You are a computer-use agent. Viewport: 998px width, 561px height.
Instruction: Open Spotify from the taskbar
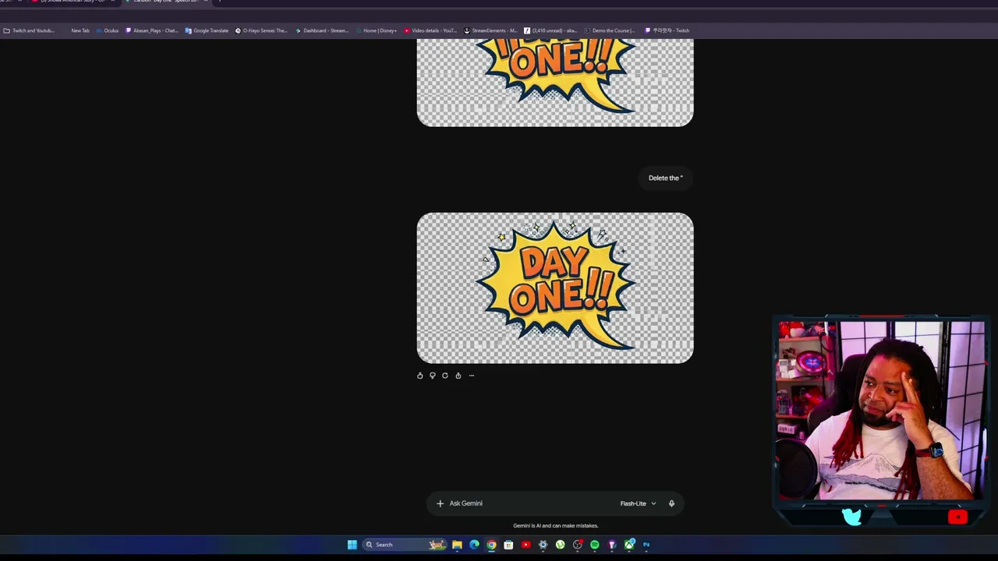click(x=594, y=545)
